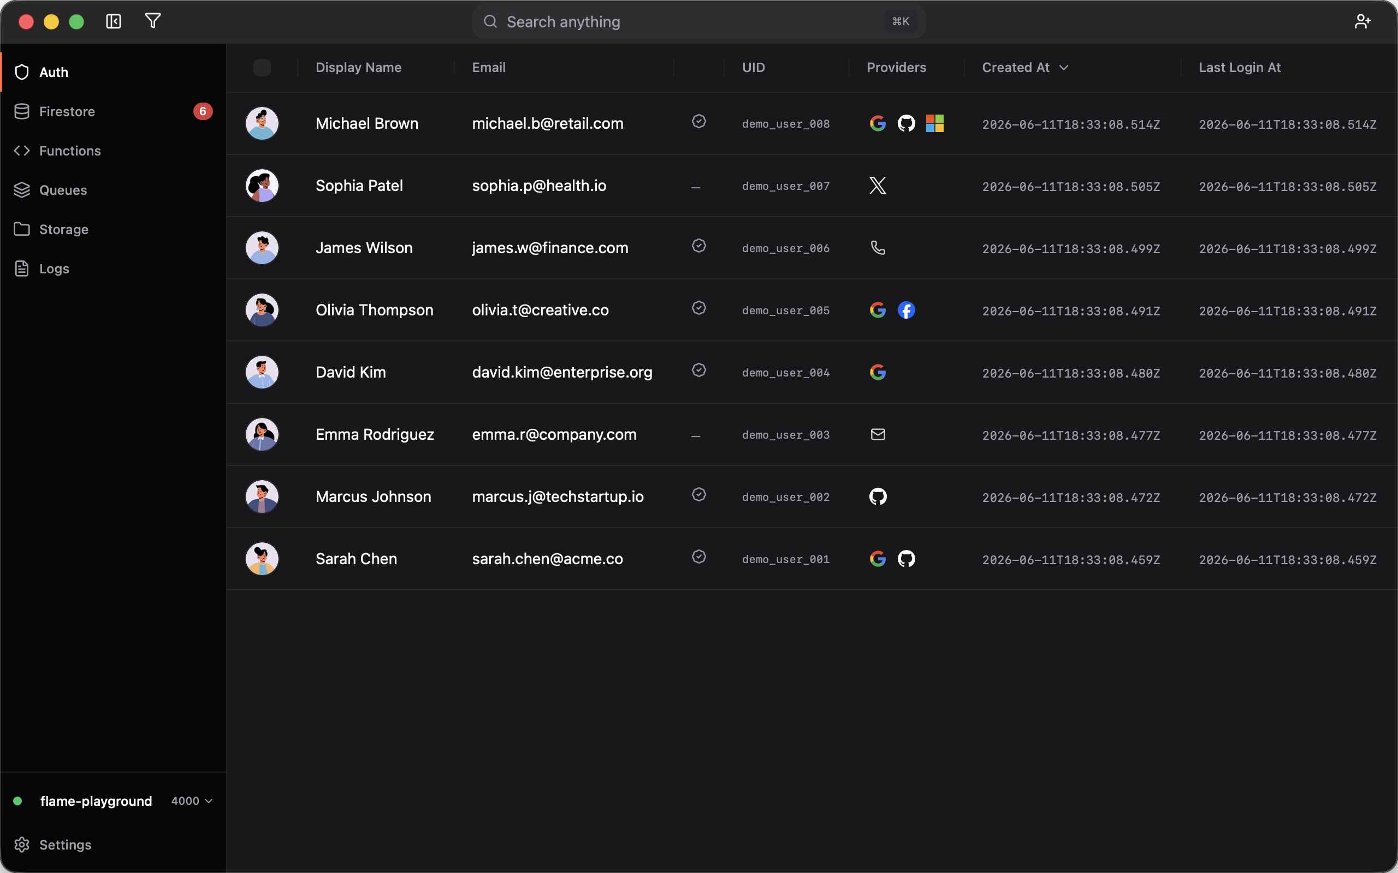Click Sarah Chen's GitHub provider icon
Image resolution: width=1398 pixels, height=873 pixels.
coord(906,559)
